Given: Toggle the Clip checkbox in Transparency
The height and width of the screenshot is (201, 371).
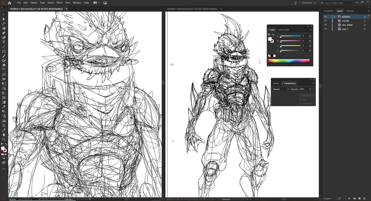Looking at the screenshot, I should (x=300, y=100).
